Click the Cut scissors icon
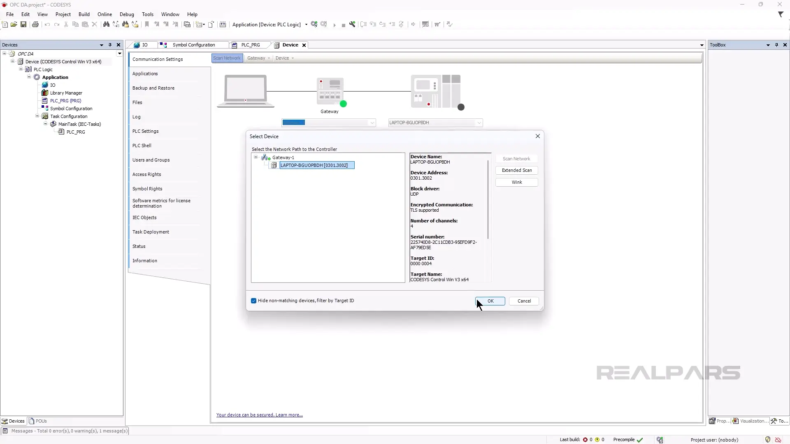The height and width of the screenshot is (444, 790). 66,25
